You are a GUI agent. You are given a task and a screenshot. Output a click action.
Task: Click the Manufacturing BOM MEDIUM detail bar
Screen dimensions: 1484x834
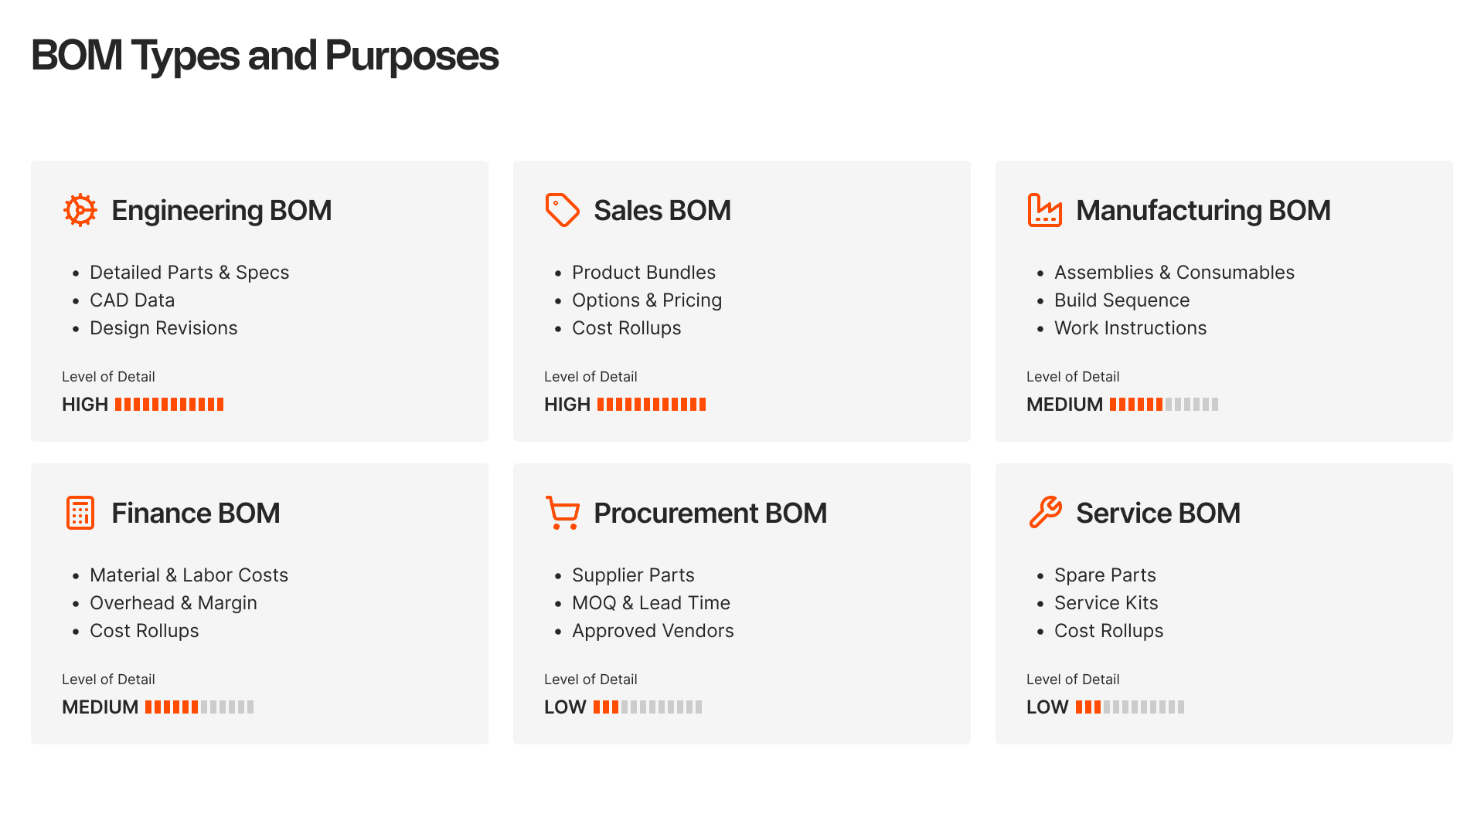tap(1164, 404)
